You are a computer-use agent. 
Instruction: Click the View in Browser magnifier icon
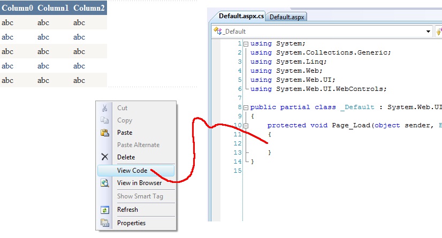point(105,183)
